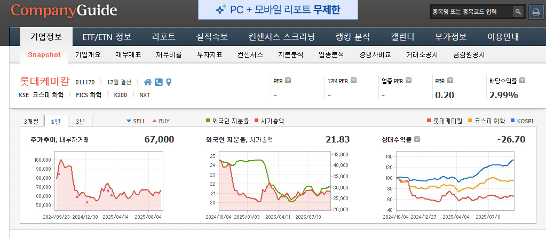Open the 리포트 menu
The width and height of the screenshot is (546, 238).
164,37
